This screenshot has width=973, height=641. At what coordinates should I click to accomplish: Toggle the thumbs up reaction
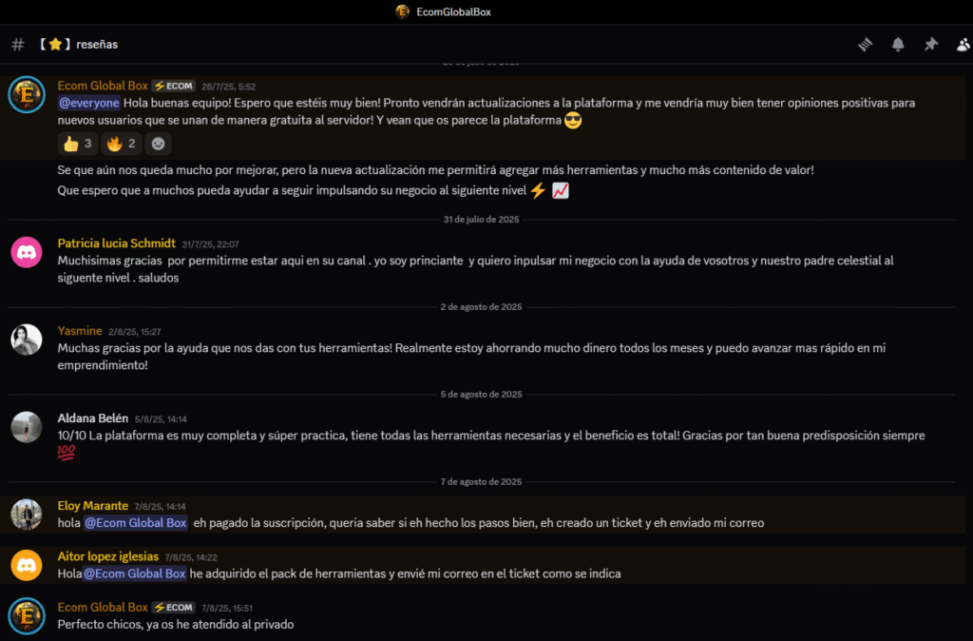[77, 145]
